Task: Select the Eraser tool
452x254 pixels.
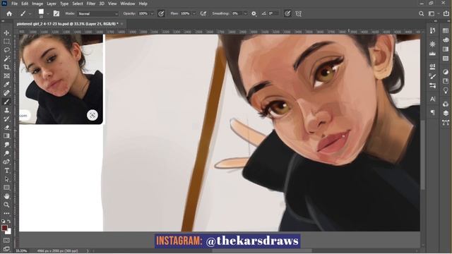Action: click(6, 127)
